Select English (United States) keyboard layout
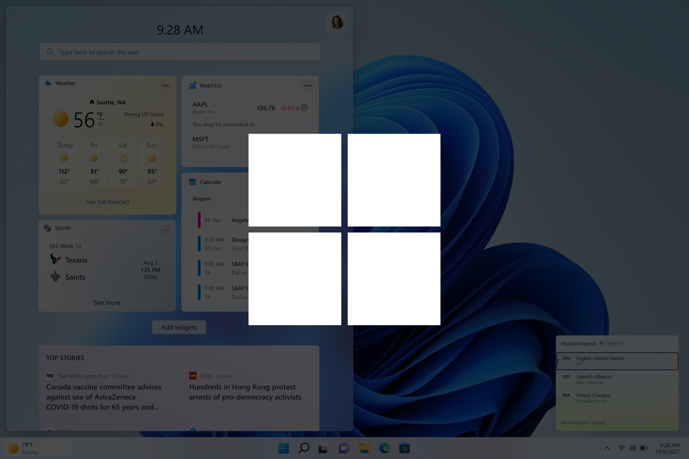 [617, 361]
